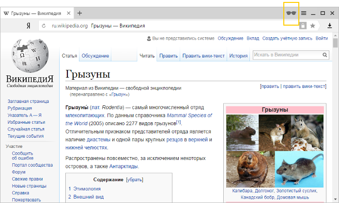Click the scrollbar up arrow

click(x=335, y=36)
